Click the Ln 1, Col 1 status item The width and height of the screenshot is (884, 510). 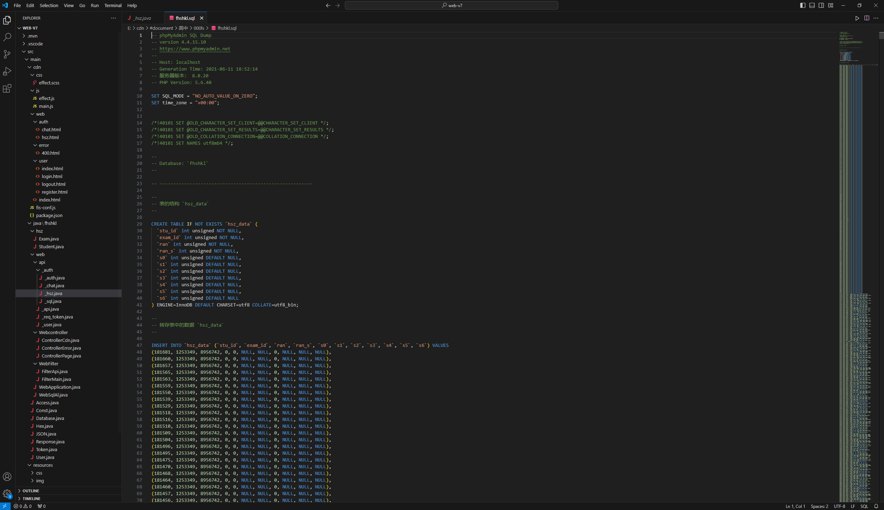(795, 506)
